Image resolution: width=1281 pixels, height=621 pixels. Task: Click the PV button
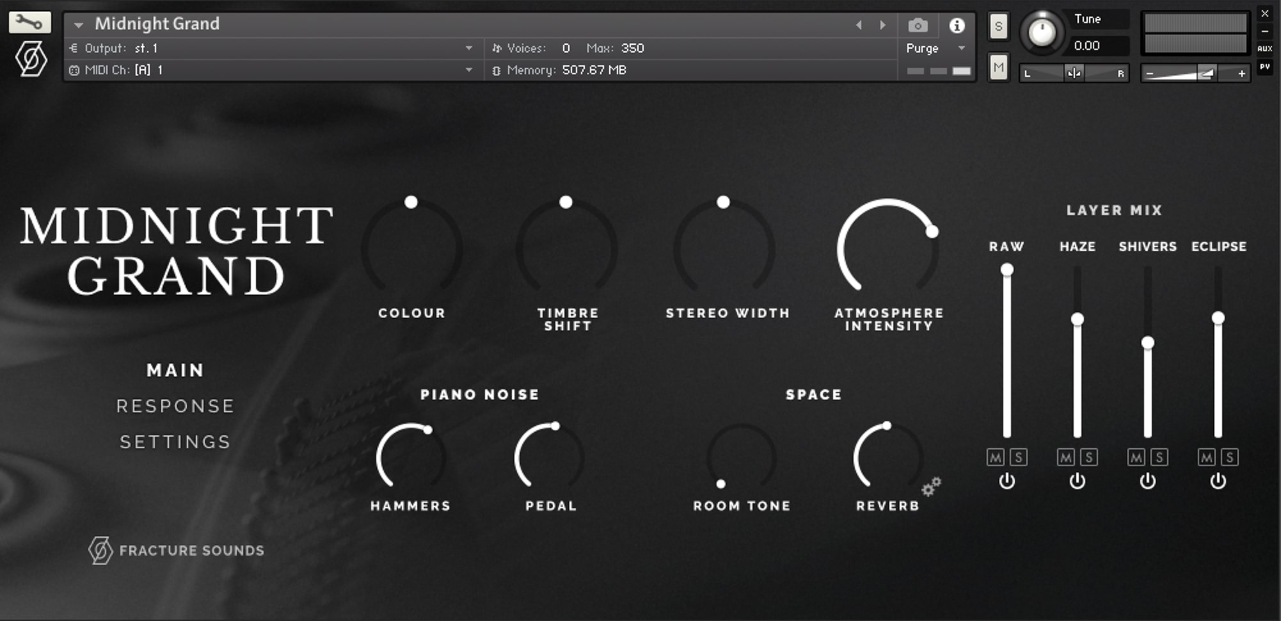1264,67
